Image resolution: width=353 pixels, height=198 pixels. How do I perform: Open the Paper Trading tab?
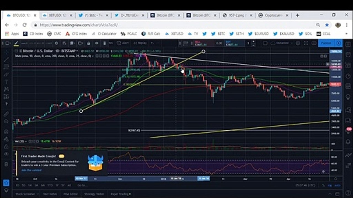(x=121, y=194)
